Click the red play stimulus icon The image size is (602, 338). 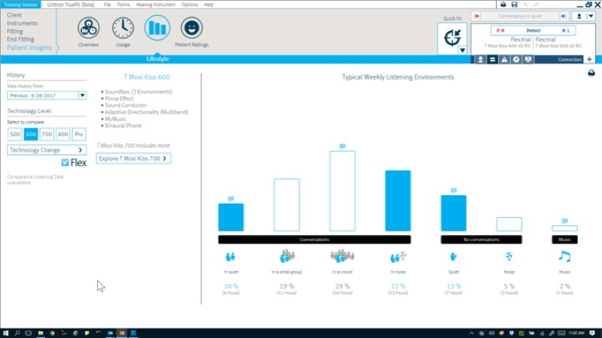pos(476,16)
